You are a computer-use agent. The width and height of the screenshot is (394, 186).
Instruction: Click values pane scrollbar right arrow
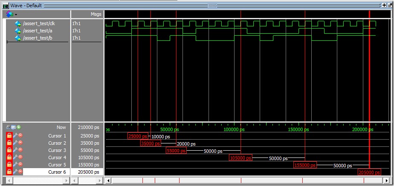(x=100, y=180)
